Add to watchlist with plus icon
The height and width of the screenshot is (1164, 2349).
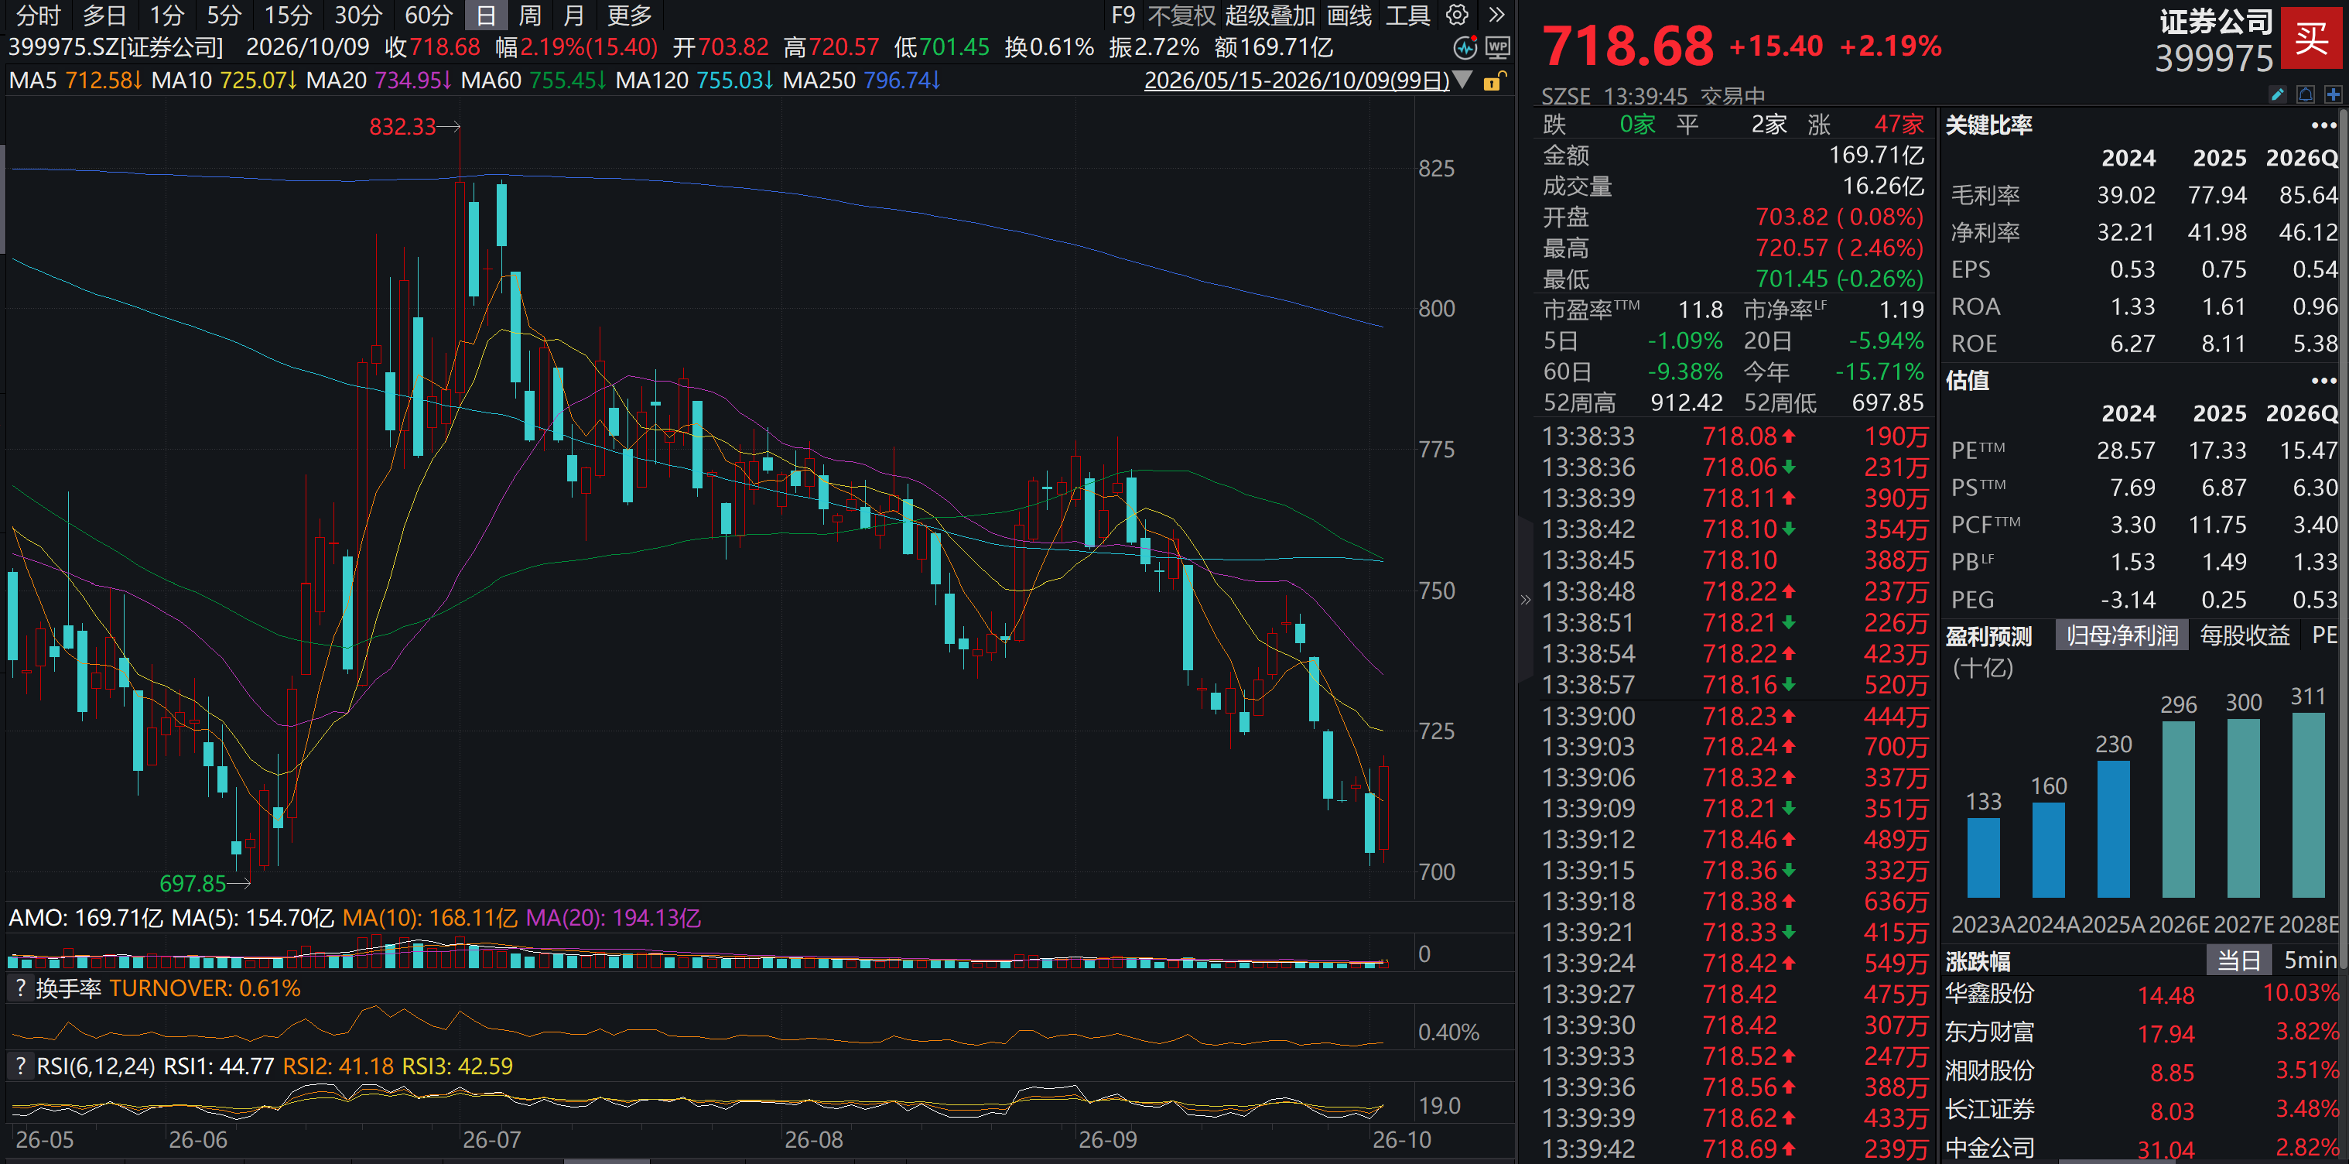[2334, 95]
